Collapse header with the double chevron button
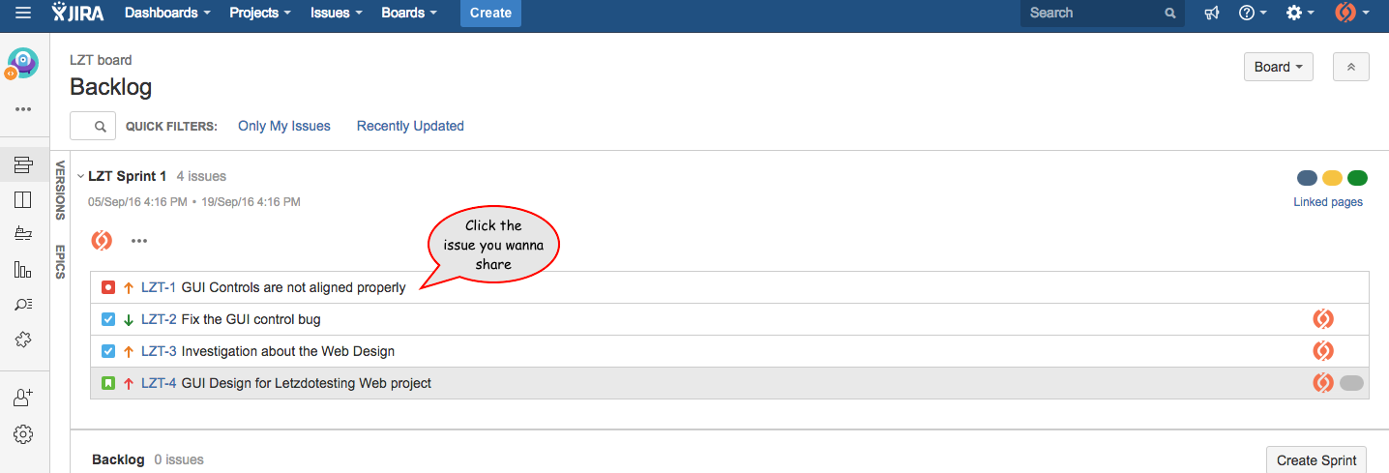 point(1351,67)
